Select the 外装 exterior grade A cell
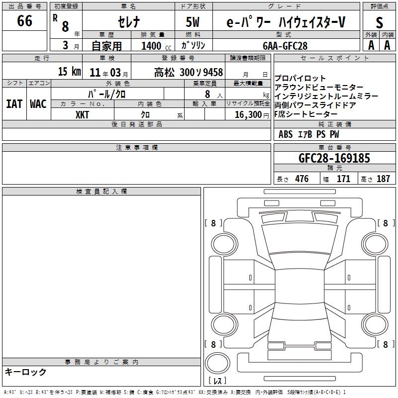Screen dimensions: 398x398 tap(371, 45)
